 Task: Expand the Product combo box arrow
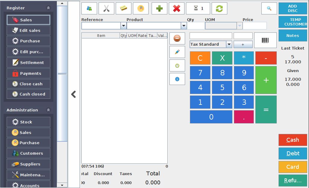point(184,26)
